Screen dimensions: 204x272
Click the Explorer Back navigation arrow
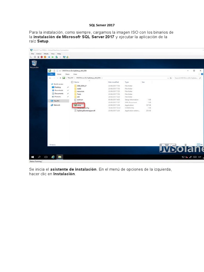coord(50,78)
